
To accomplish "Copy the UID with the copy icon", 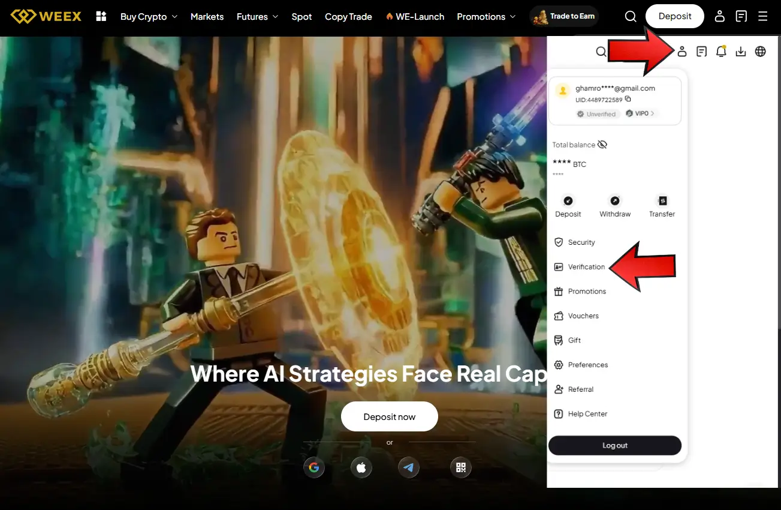I will coord(628,99).
